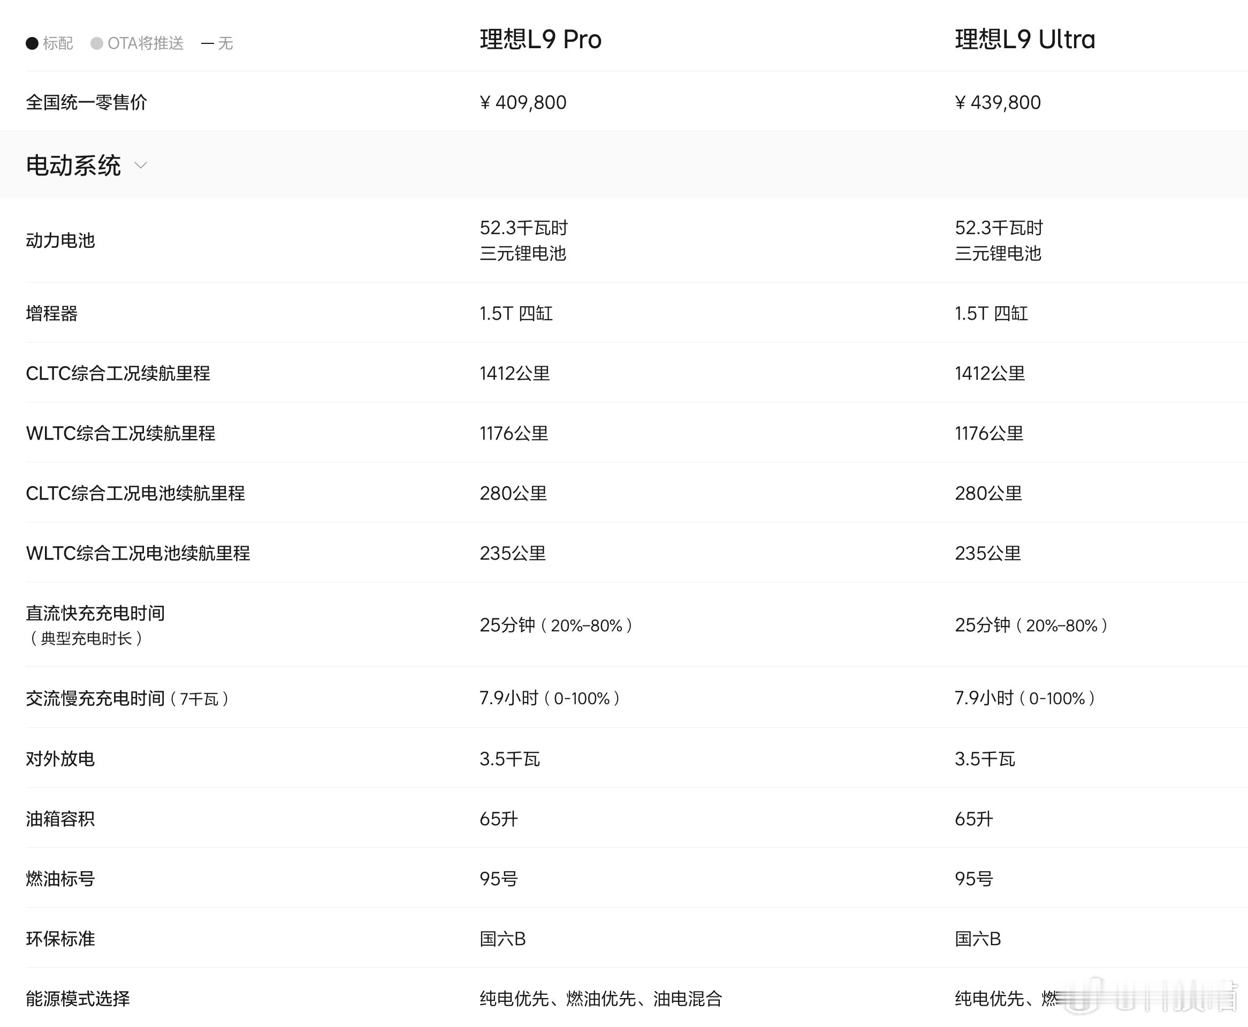Click 直流快充充电时间 row label
The height and width of the screenshot is (1027, 1248).
pos(95,613)
